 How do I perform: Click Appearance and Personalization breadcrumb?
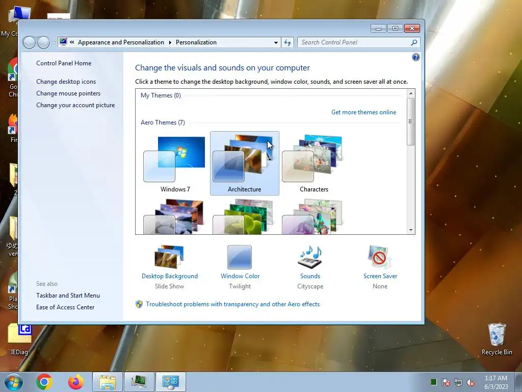coord(121,42)
